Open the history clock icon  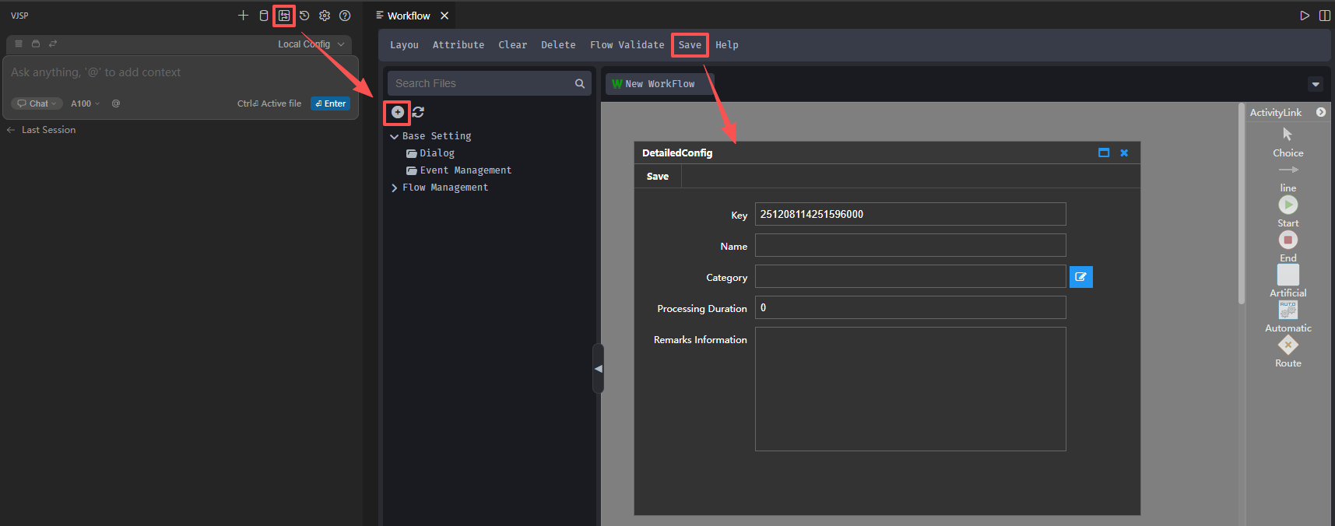[304, 16]
